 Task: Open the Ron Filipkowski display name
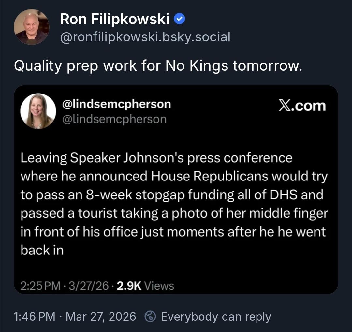point(114,20)
